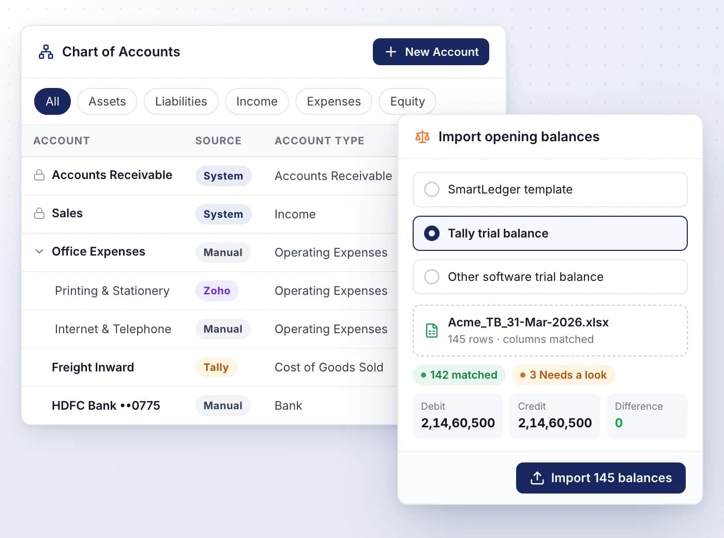Image resolution: width=724 pixels, height=538 pixels.
Task: Select the Internet & Telephone sub-account
Action: click(x=113, y=329)
